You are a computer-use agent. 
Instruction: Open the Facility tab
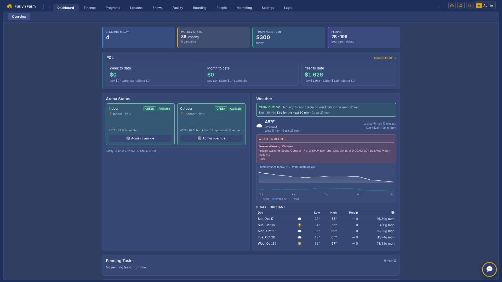[x=178, y=8]
